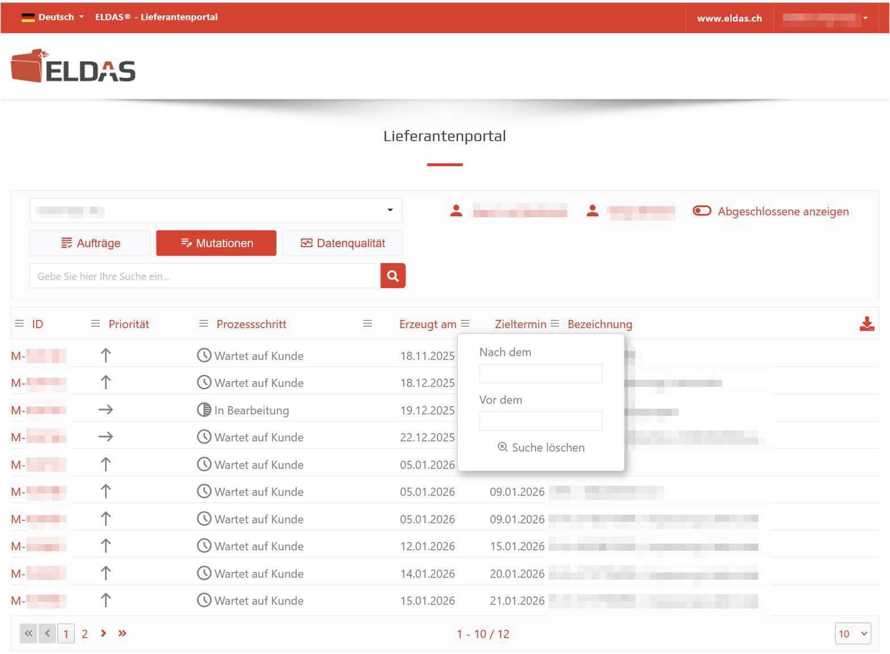This screenshot has width=890, height=654.
Task: Download table via export icon
Action: (866, 324)
